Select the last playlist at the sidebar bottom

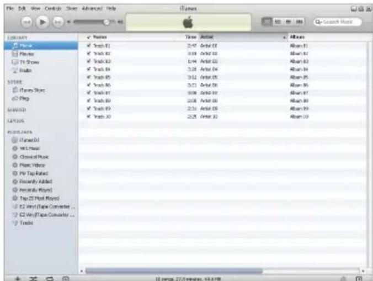coord(41,223)
